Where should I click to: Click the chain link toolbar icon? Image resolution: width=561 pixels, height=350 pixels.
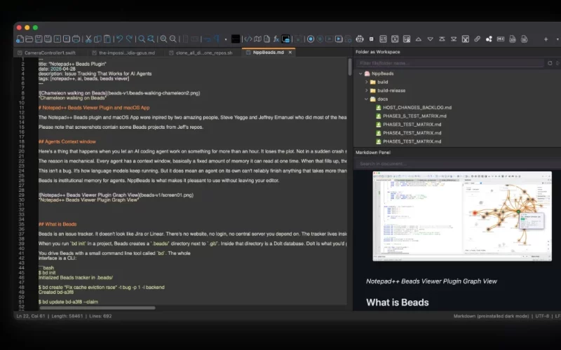pos(478,39)
